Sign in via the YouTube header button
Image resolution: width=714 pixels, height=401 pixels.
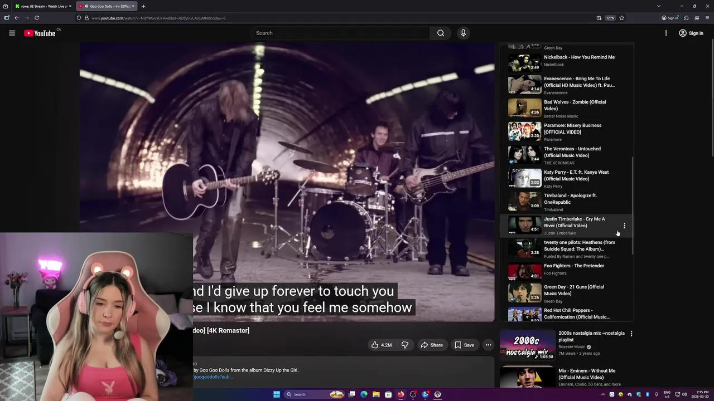pyautogui.click(x=691, y=33)
